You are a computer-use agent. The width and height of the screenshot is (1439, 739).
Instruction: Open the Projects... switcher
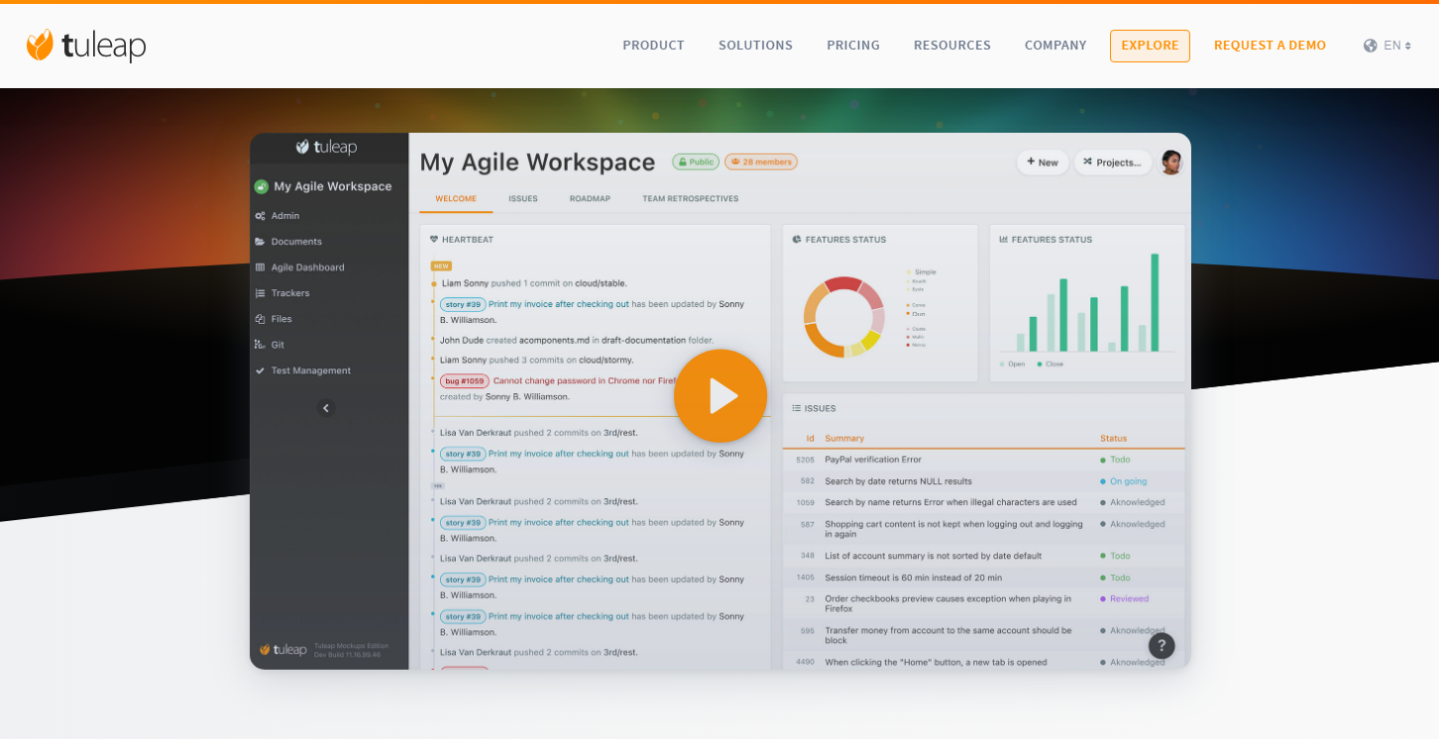[x=1112, y=161]
